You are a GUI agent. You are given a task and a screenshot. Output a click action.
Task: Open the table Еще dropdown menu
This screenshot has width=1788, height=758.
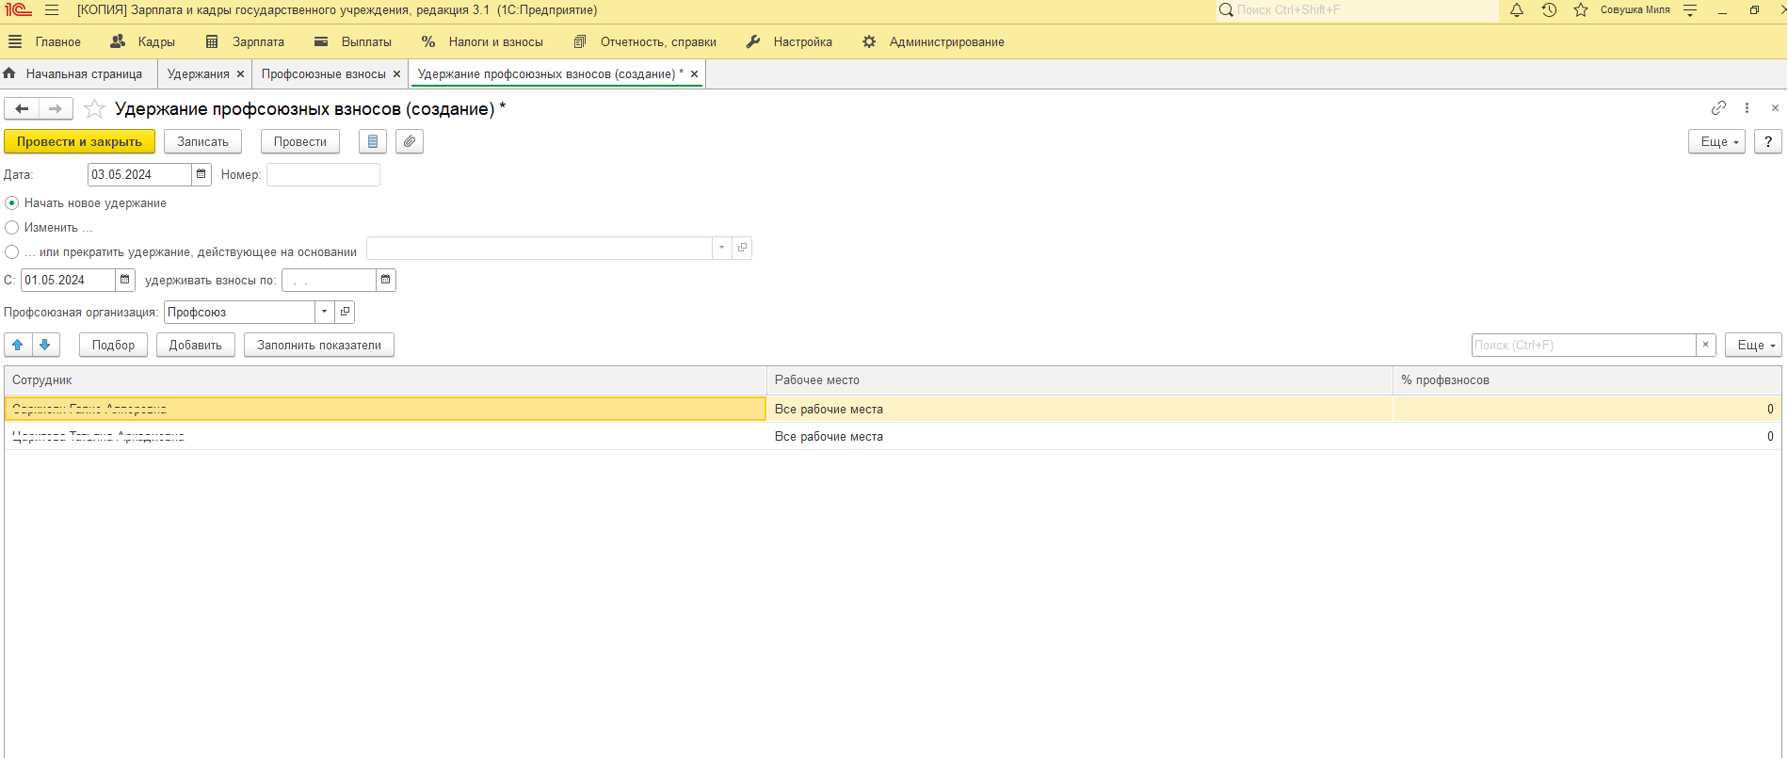pyautogui.click(x=1754, y=345)
